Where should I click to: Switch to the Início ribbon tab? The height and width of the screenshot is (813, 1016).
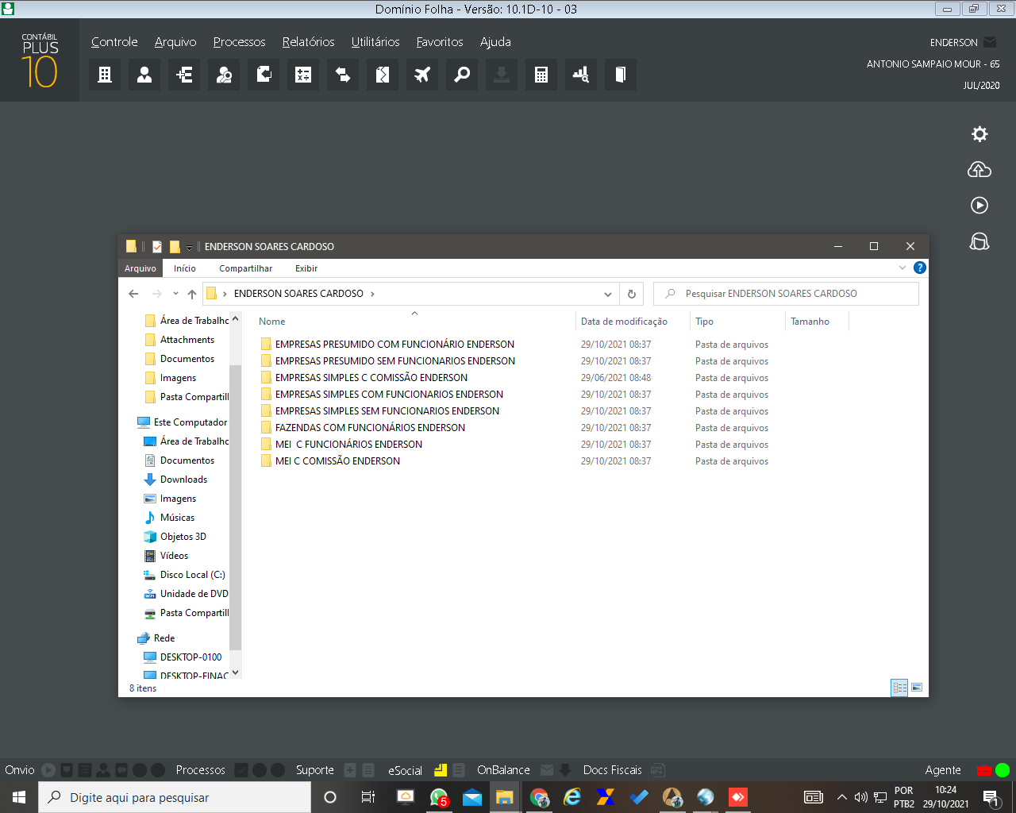tap(185, 268)
